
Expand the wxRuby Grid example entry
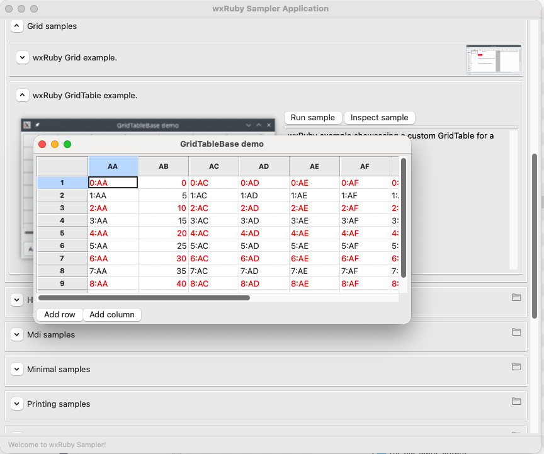[x=23, y=57]
